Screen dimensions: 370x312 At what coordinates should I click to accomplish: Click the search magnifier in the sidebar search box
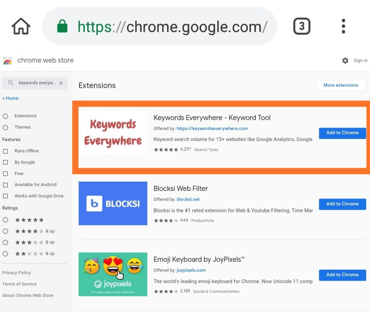[10, 83]
